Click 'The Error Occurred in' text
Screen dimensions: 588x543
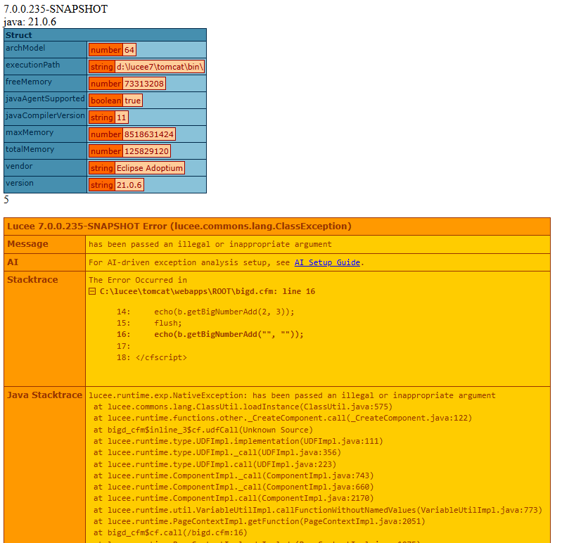138,280
